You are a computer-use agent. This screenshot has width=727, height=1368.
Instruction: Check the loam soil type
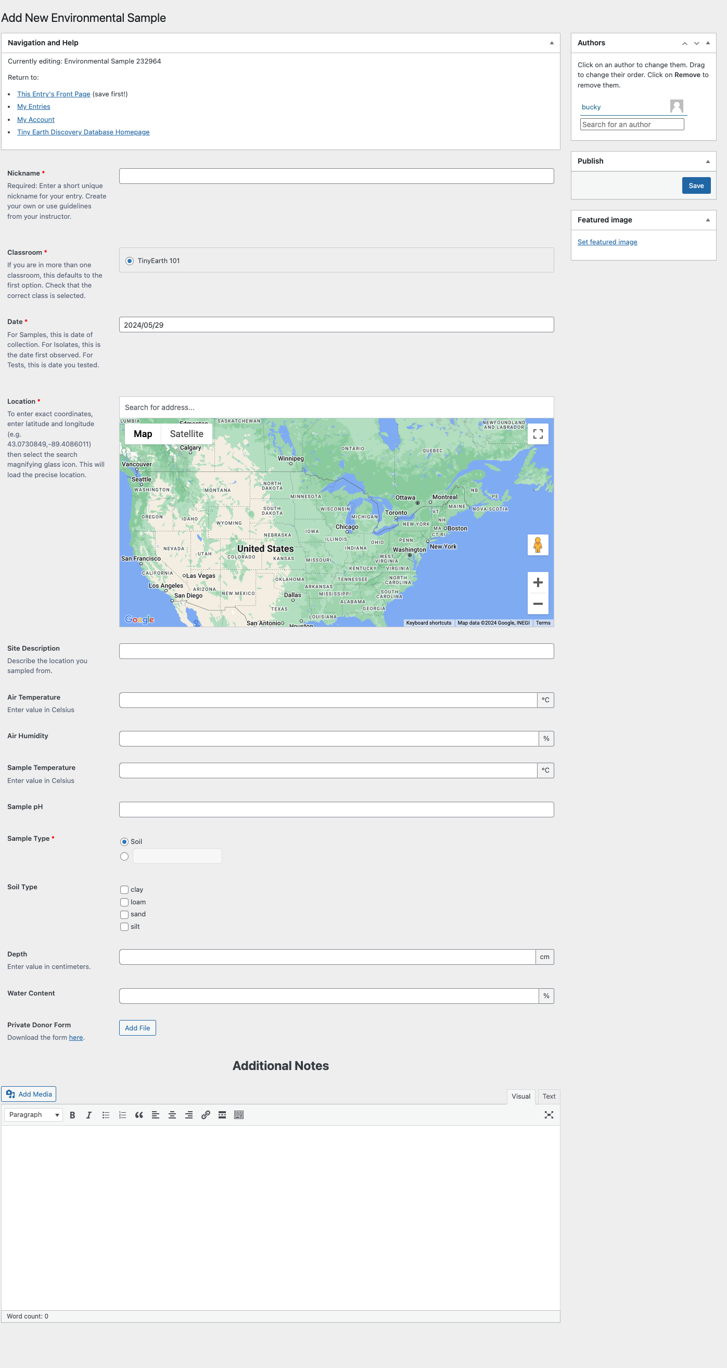[x=124, y=902]
